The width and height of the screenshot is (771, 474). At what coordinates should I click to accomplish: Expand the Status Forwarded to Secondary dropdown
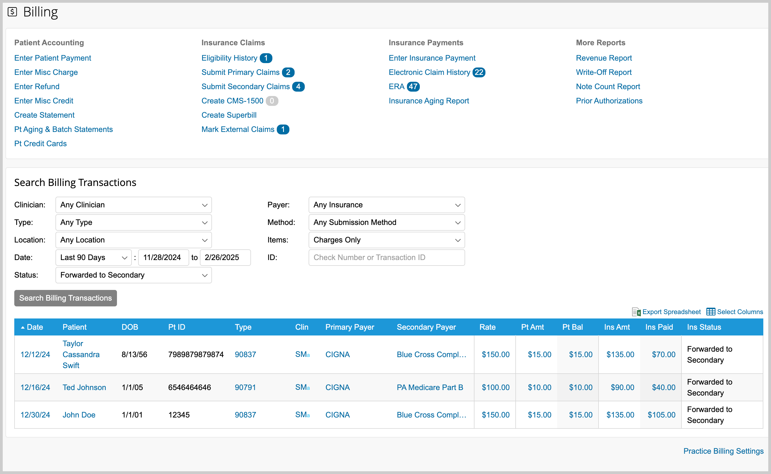[x=133, y=275]
